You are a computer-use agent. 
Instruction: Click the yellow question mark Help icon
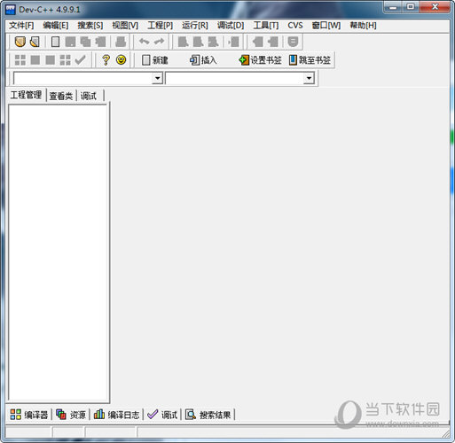click(106, 60)
